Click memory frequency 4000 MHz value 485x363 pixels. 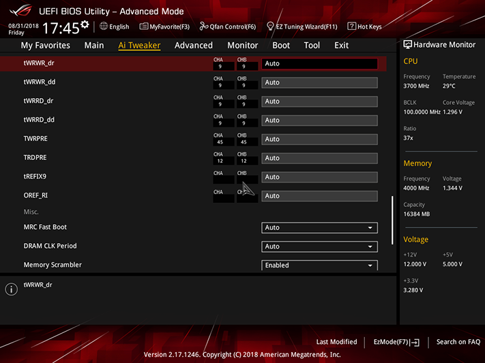416,188
